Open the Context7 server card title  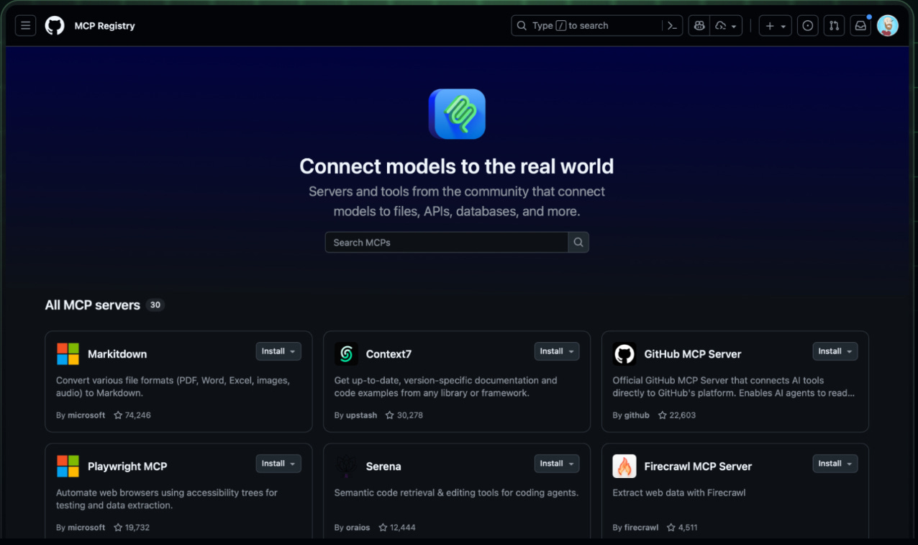click(388, 354)
